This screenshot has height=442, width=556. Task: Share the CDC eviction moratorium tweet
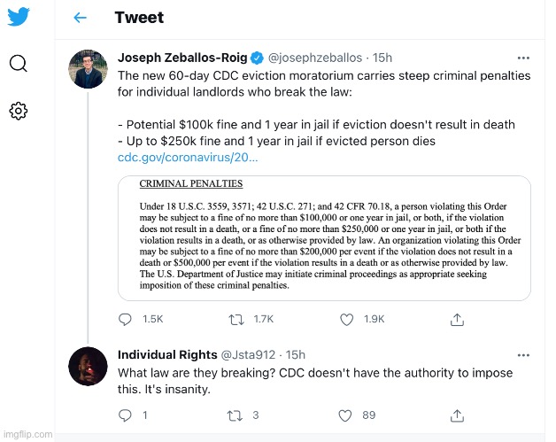458,319
